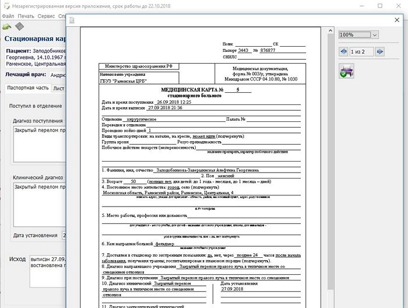The image size is (408, 308).
Task: Click the gray book toolbar icon
Action: point(19,27)
